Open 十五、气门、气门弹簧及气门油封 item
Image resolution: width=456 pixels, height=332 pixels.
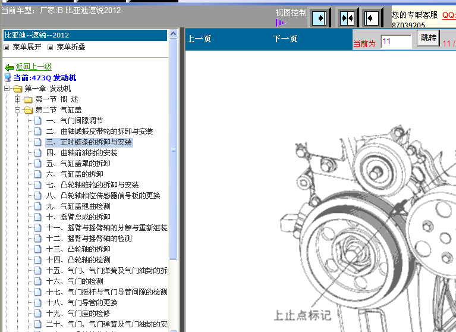[107, 270]
